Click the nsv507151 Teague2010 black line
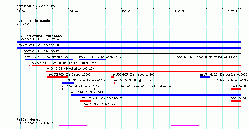249x129 pixels. [79, 89]
